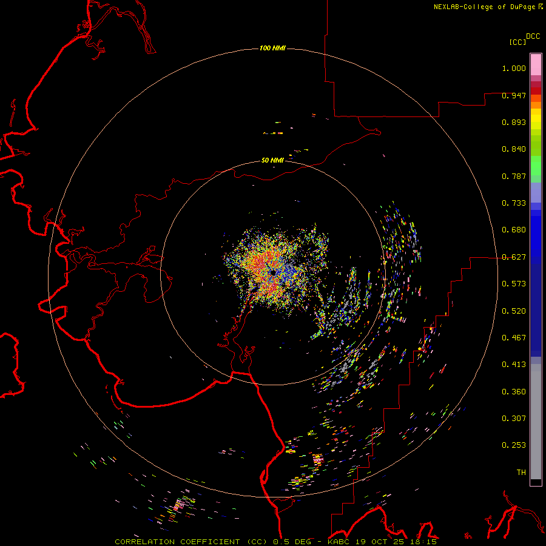546x546 pixels.
Task: Click the 0.413 legend value
Action: [514, 365]
